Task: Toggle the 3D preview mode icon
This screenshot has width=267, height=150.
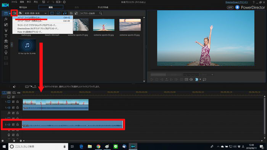Action: [x=197, y=79]
